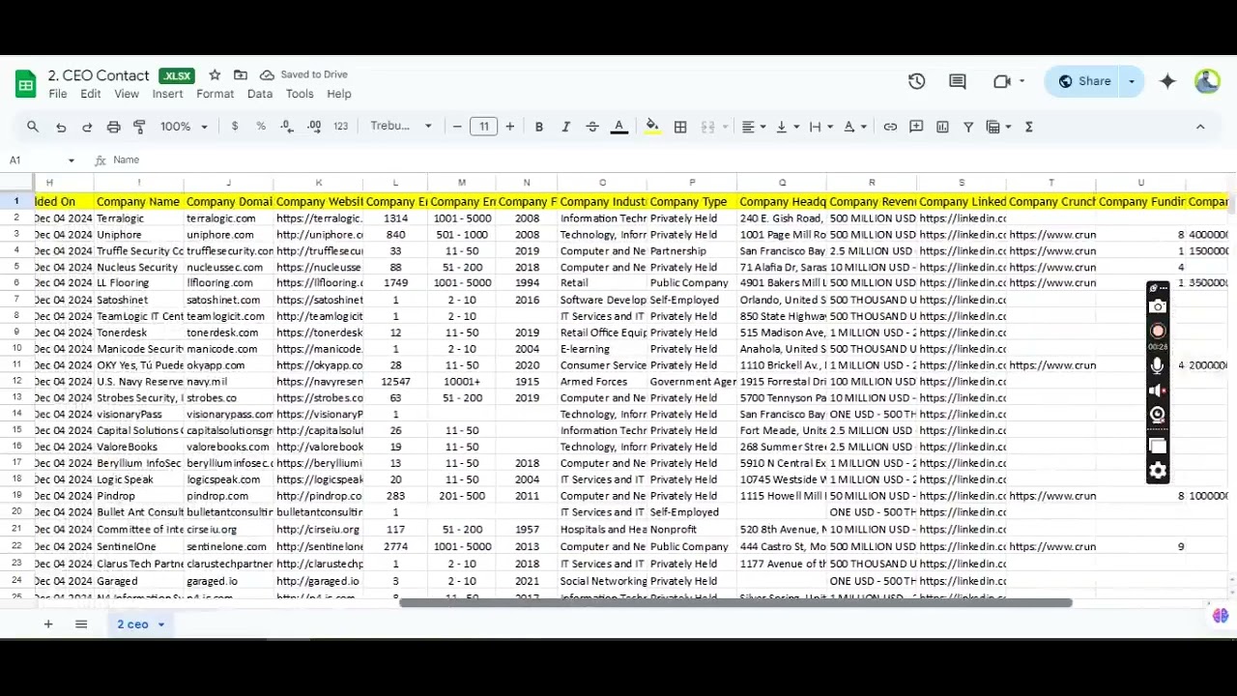Open version history clock icon
Viewport: 1237px width, 696px height.
(x=917, y=81)
